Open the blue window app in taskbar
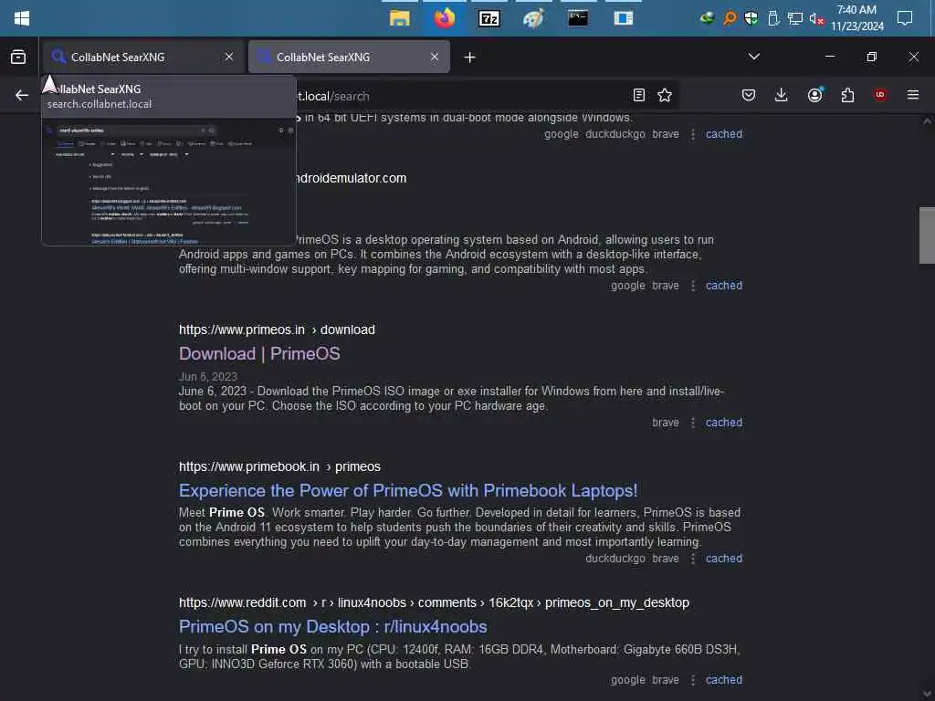 point(623,18)
